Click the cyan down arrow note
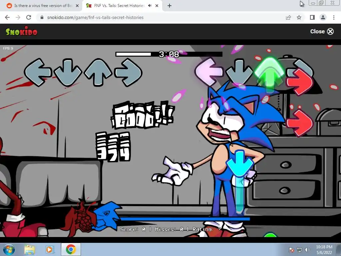 coord(240,164)
